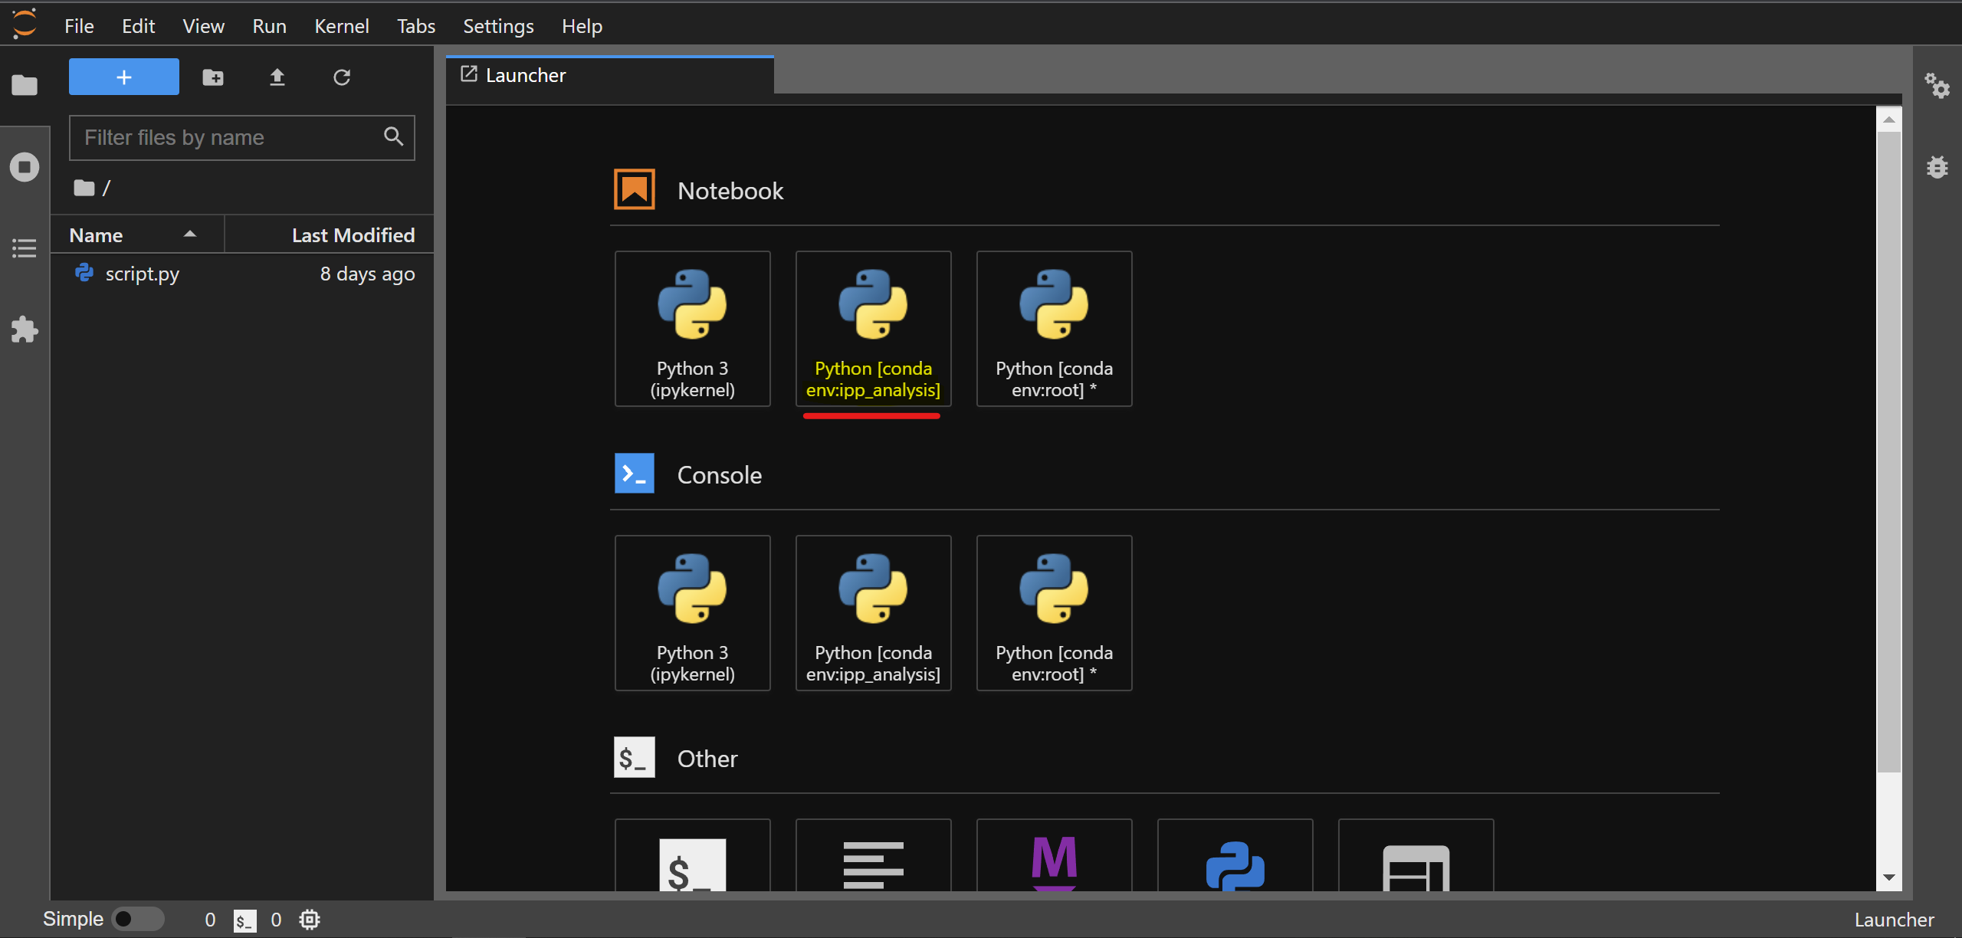
Task: Sort files by Name column
Action: [137, 235]
